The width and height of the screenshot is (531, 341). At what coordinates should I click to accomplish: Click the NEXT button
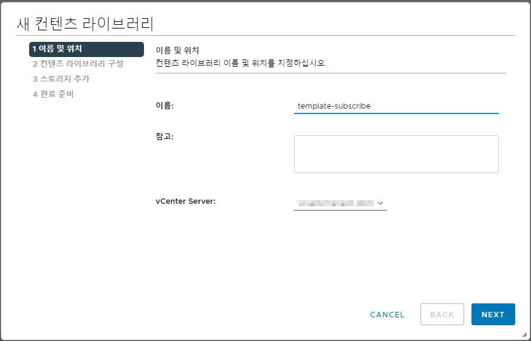click(493, 314)
